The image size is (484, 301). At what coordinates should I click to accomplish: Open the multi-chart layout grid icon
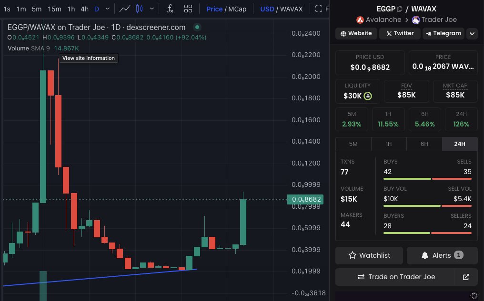coord(188,9)
